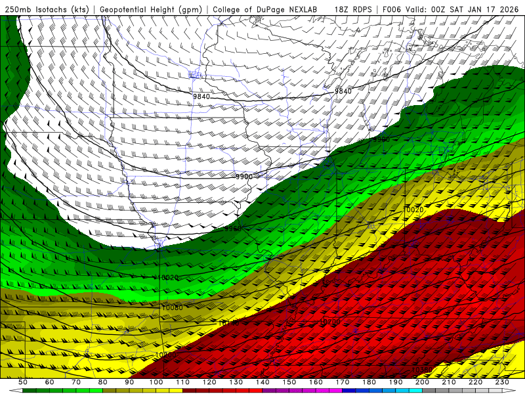Click 'Valid: 00Z SAT JAN 17 2026' text
Viewport: 525px width, 394px height.
(x=462, y=10)
